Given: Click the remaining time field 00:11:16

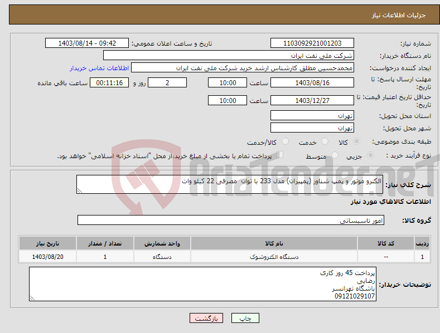Looking at the screenshot, I should [109, 82].
